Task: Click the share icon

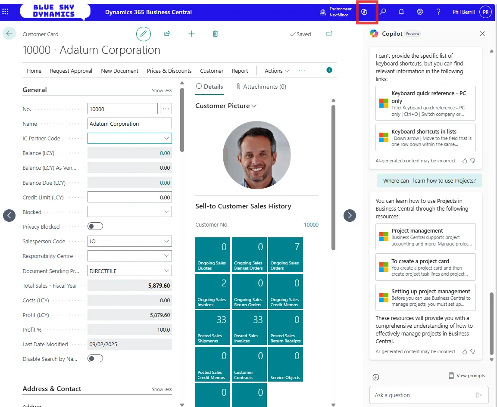Action: tap(167, 33)
